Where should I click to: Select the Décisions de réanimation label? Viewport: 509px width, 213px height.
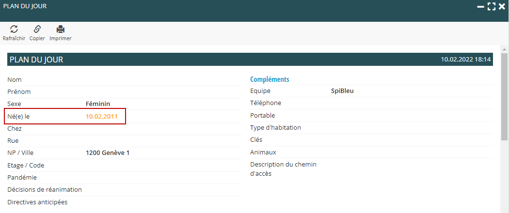coord(45,189)
